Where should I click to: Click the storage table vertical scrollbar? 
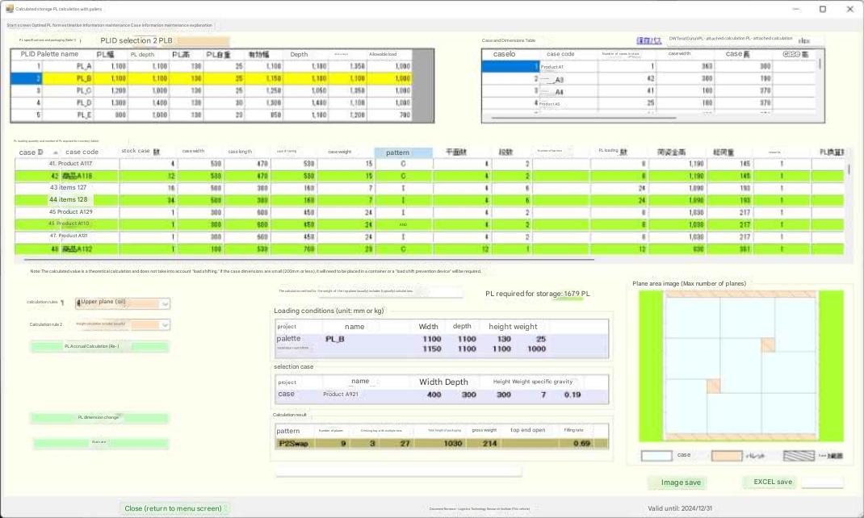click(848, 202)
